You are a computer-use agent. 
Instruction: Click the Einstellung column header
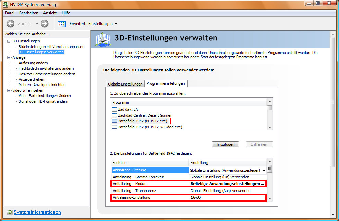click(x=228, y=162)
